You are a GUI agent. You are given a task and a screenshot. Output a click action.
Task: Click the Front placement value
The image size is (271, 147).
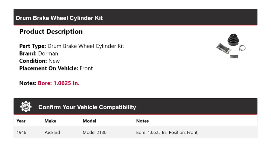[86, 68]
